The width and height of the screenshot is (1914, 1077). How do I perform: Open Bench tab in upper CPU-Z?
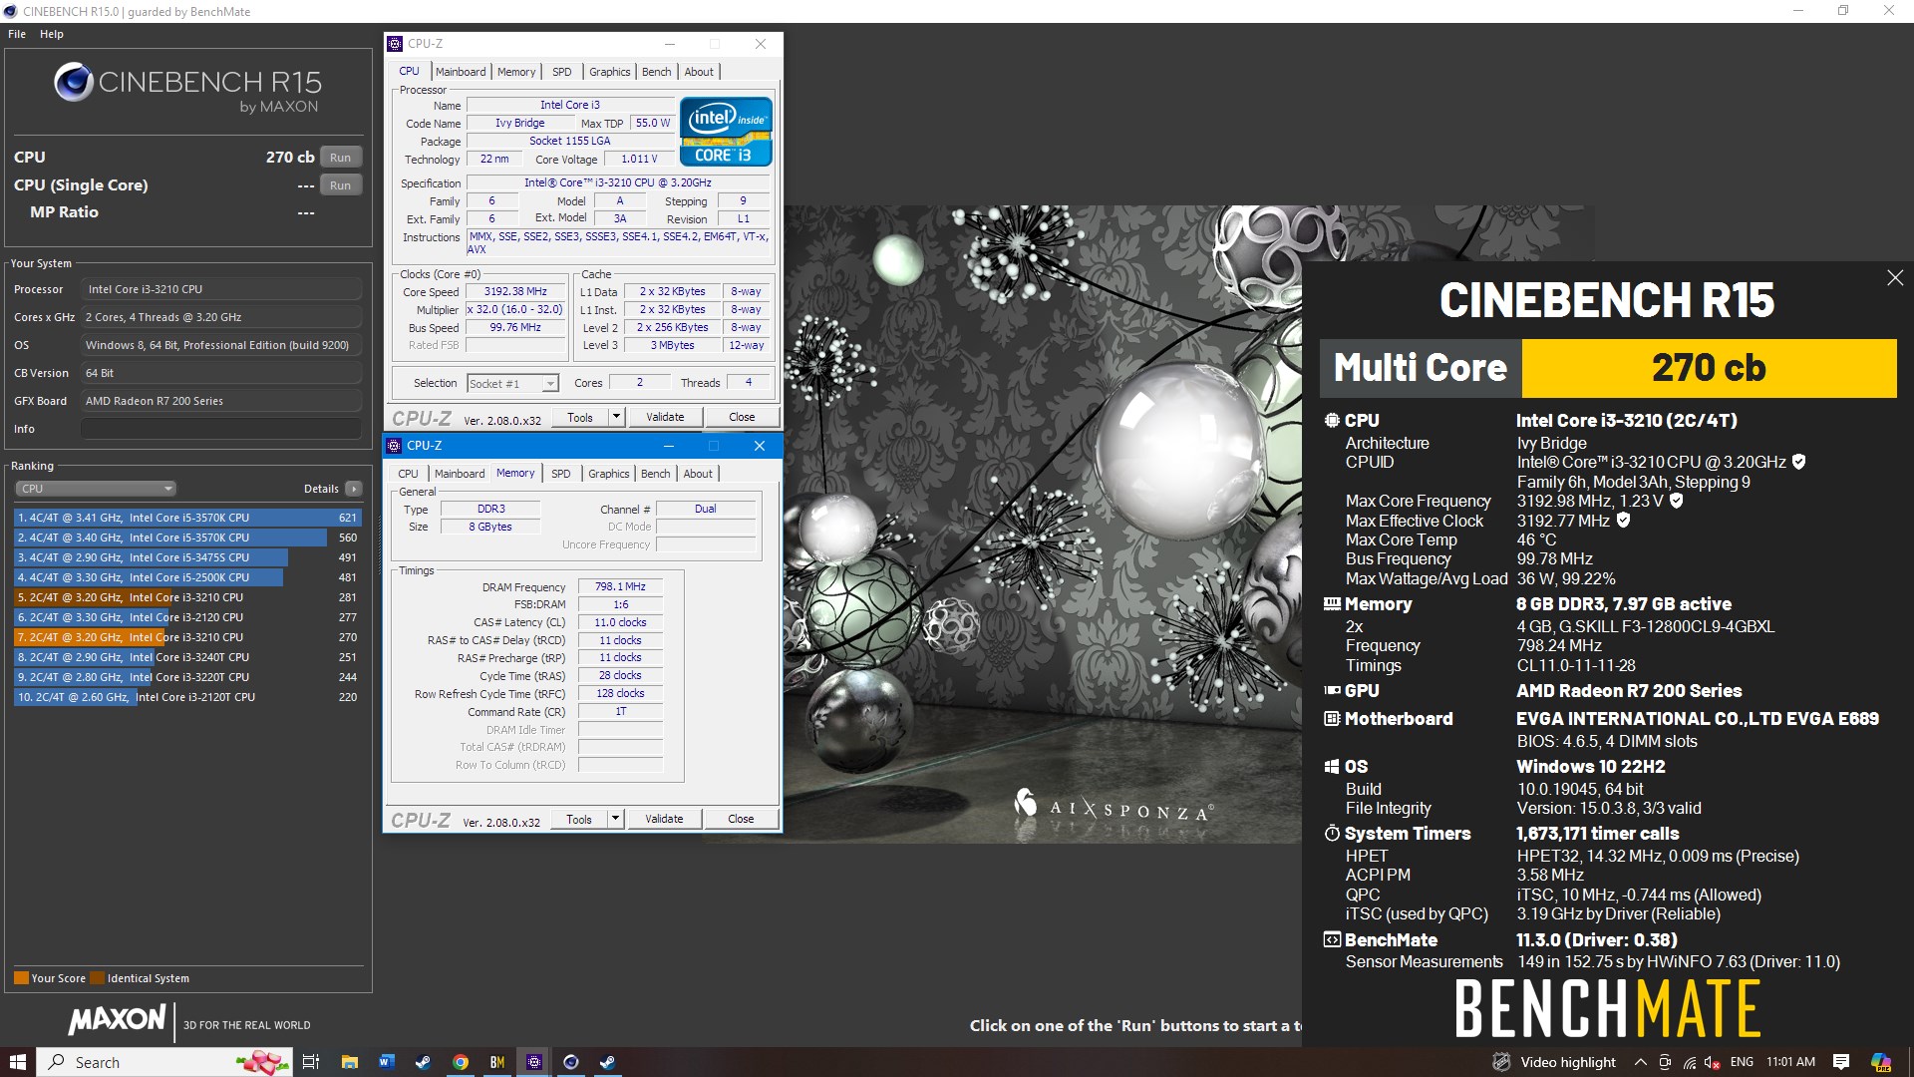coord(656,72)
